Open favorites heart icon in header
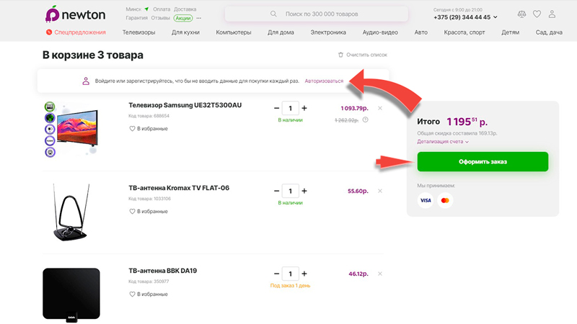The height and width of the screenshot is (324, 577). tap(537, 14)
